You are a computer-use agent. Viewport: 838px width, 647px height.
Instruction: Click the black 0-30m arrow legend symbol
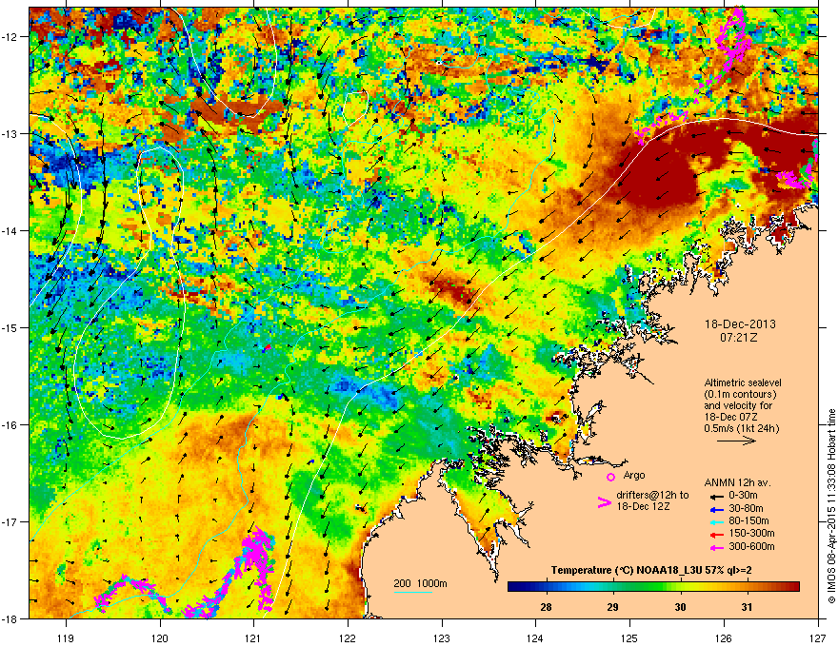tap(718, 496)
